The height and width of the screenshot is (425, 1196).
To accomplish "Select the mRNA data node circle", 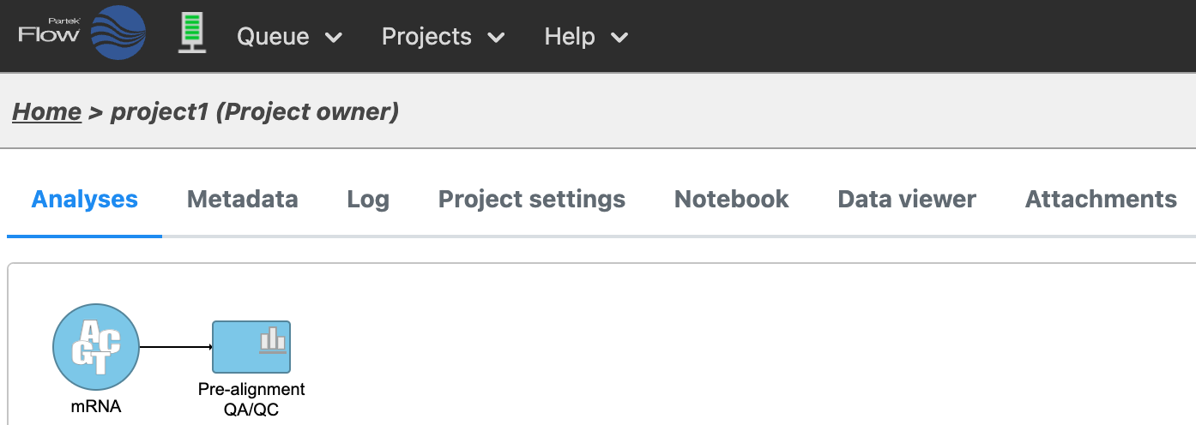I will click(x=96, y=347).
